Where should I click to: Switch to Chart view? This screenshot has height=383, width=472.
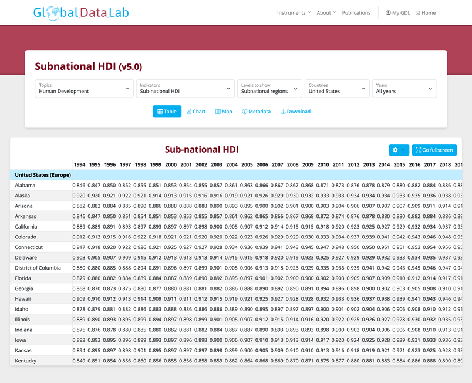(196, 112)
